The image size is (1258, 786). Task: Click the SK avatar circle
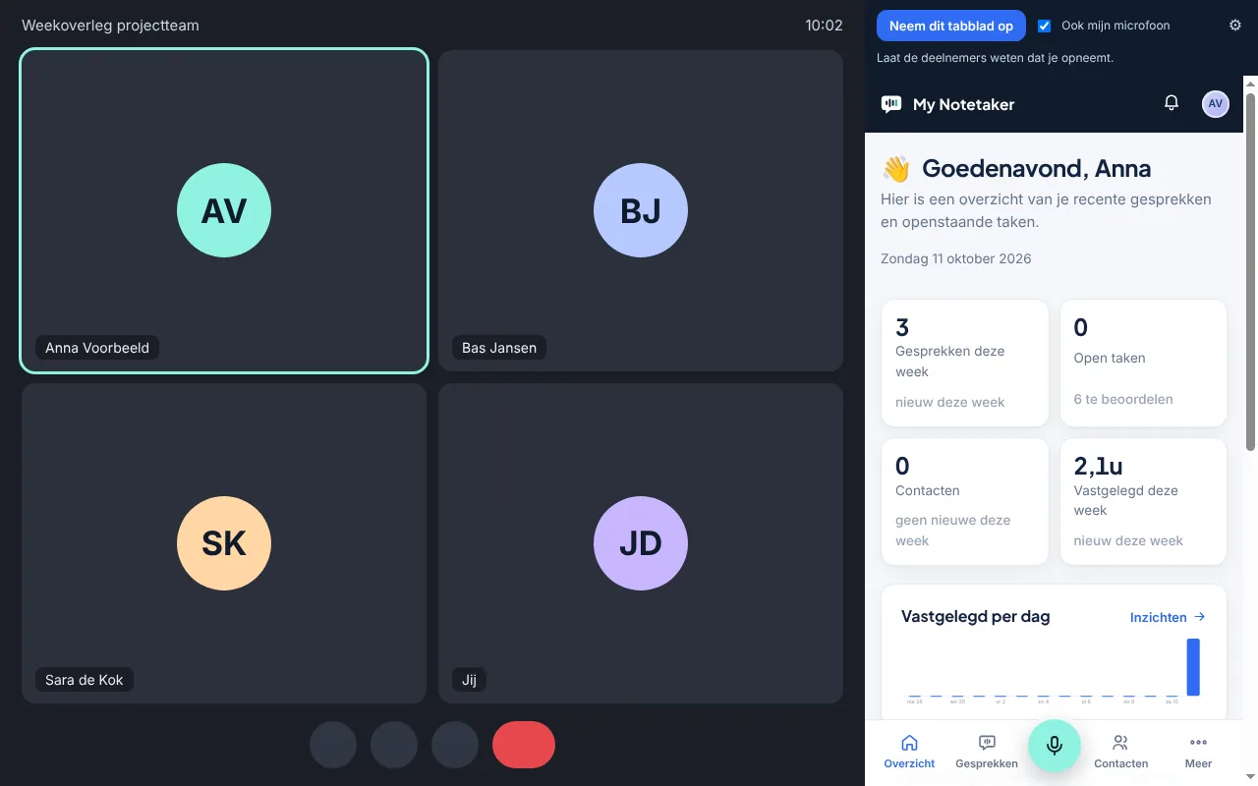click(x=224, y=543)
